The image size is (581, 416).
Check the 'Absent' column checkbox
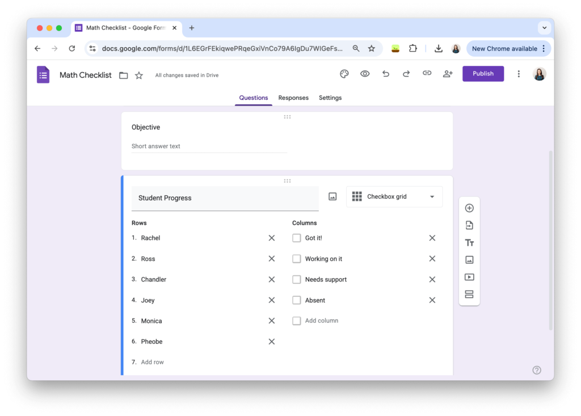(296, 300)
